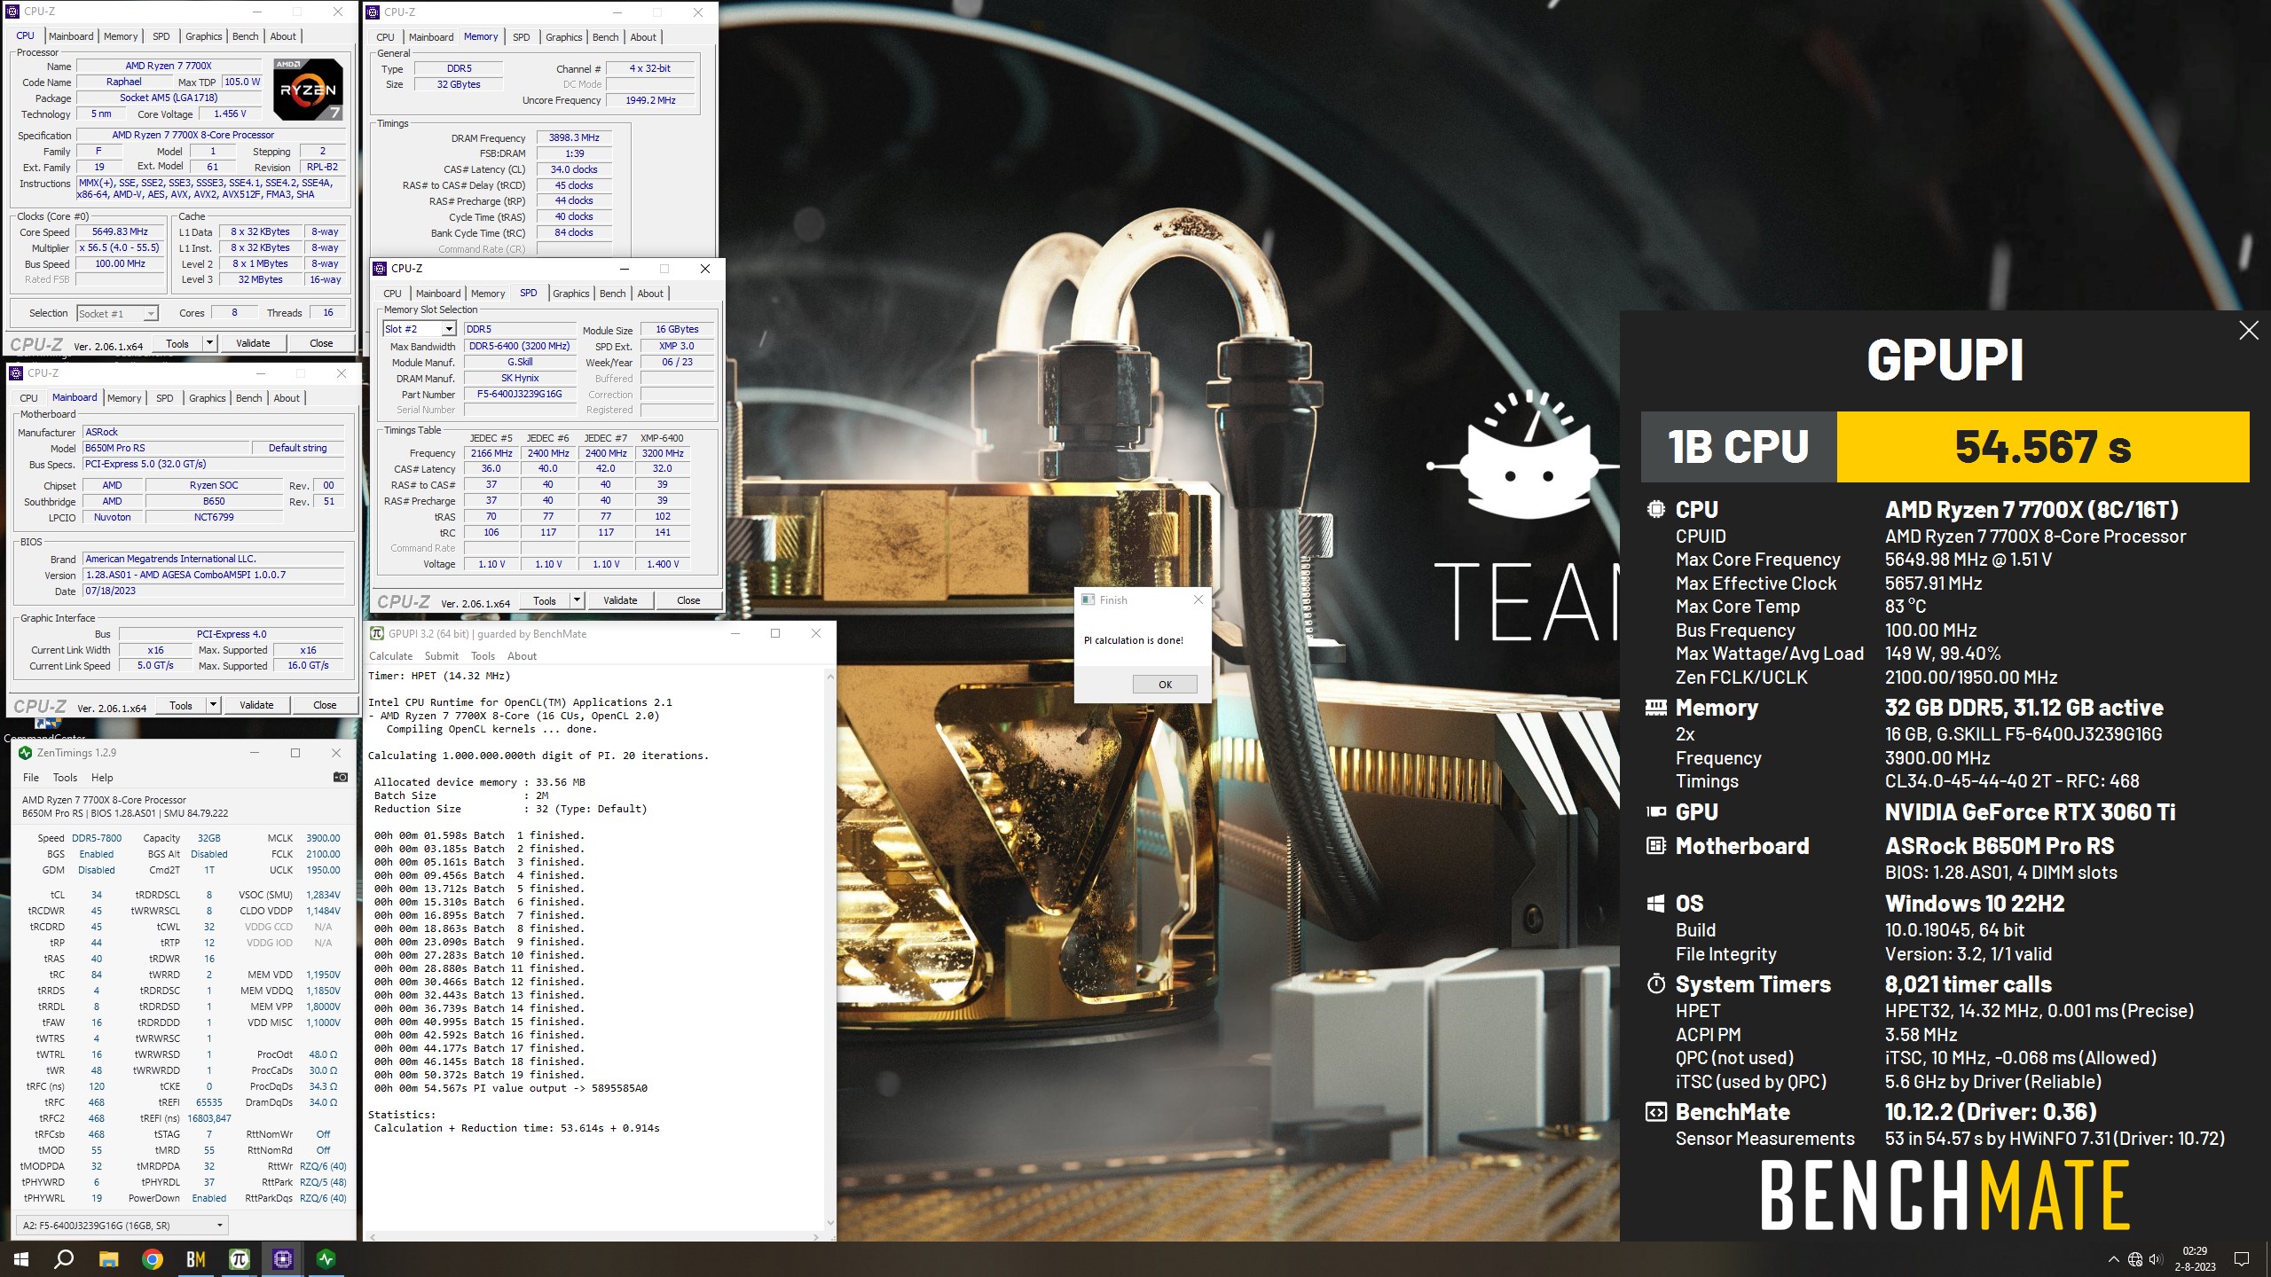Open the Submit menu in GPUPI

pyautogui.click(x=441, y=656)
